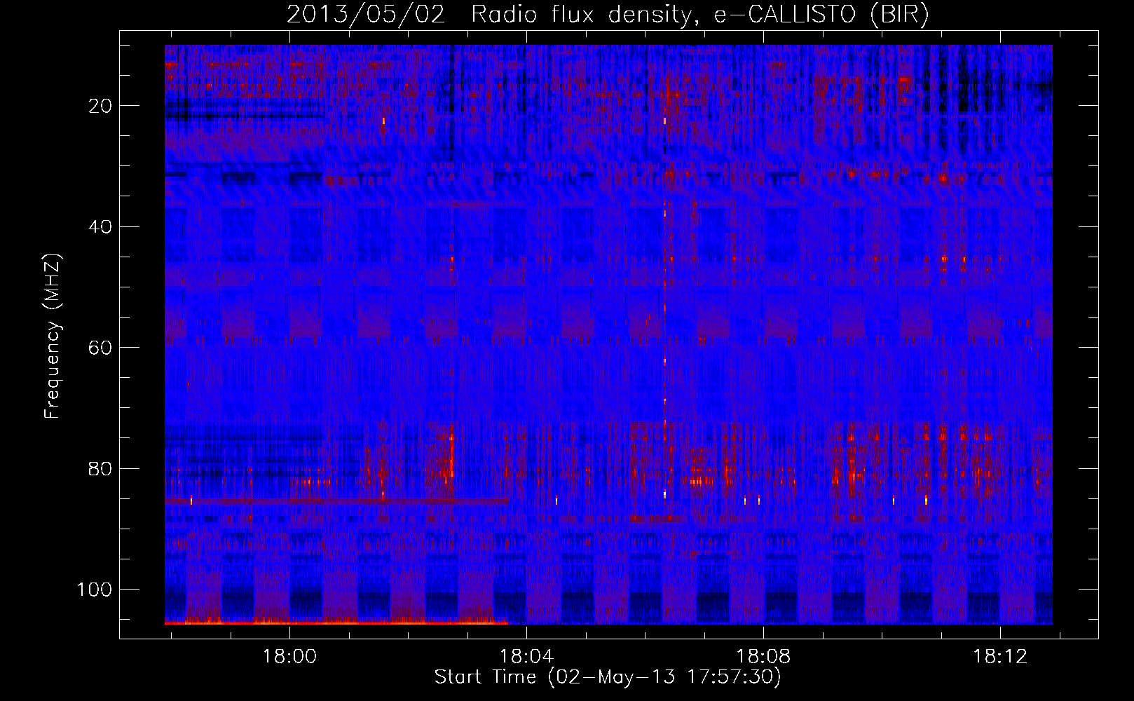Click the 20 frequency tick label

point(101,106)
